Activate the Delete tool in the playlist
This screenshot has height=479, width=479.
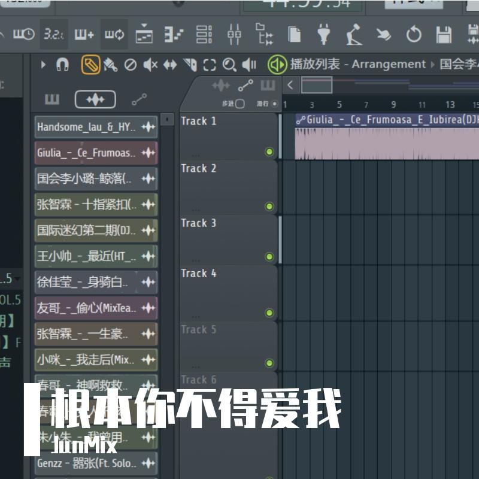(x=131, y=65)
